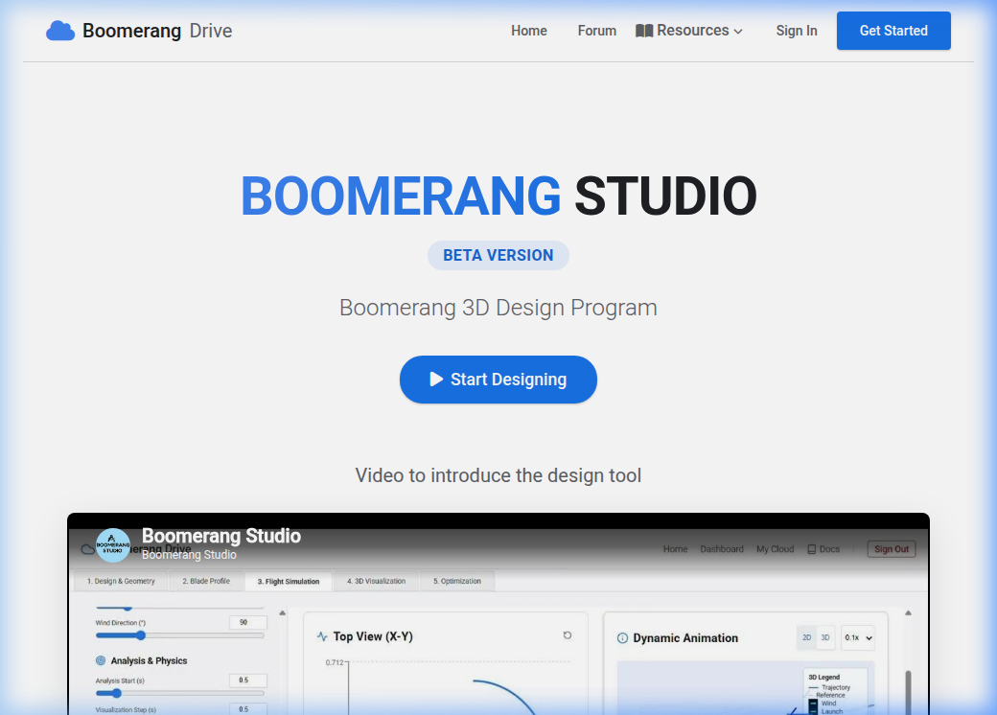997x715 pixels.
Task: Click the introduction video thumbnail
Action: pyautogui.click(x=498, y=614)
